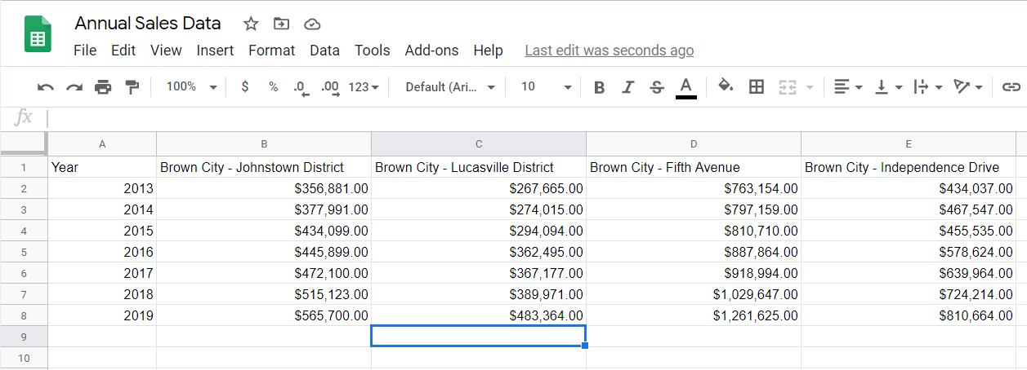This screenshot has height=370, width=1027.
Task: Click into the formula bar
Action: (x=535, y=118)
